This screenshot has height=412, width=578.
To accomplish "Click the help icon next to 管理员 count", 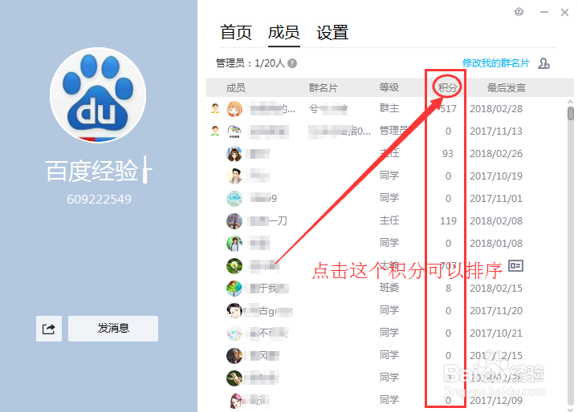I will pyautogui.click(x=292, y=63).
